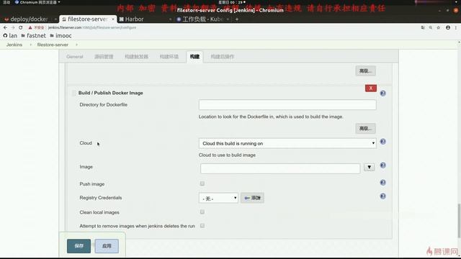Open the filestore-server breadcrumb link
The width and height of the screenshot is (461, 259).
(x=53, y=45)
